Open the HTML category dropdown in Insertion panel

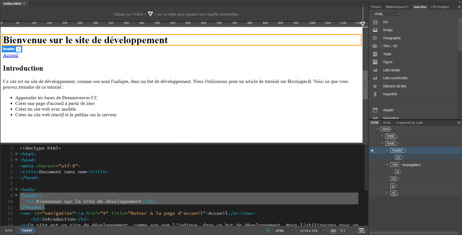tap(386, 14)
